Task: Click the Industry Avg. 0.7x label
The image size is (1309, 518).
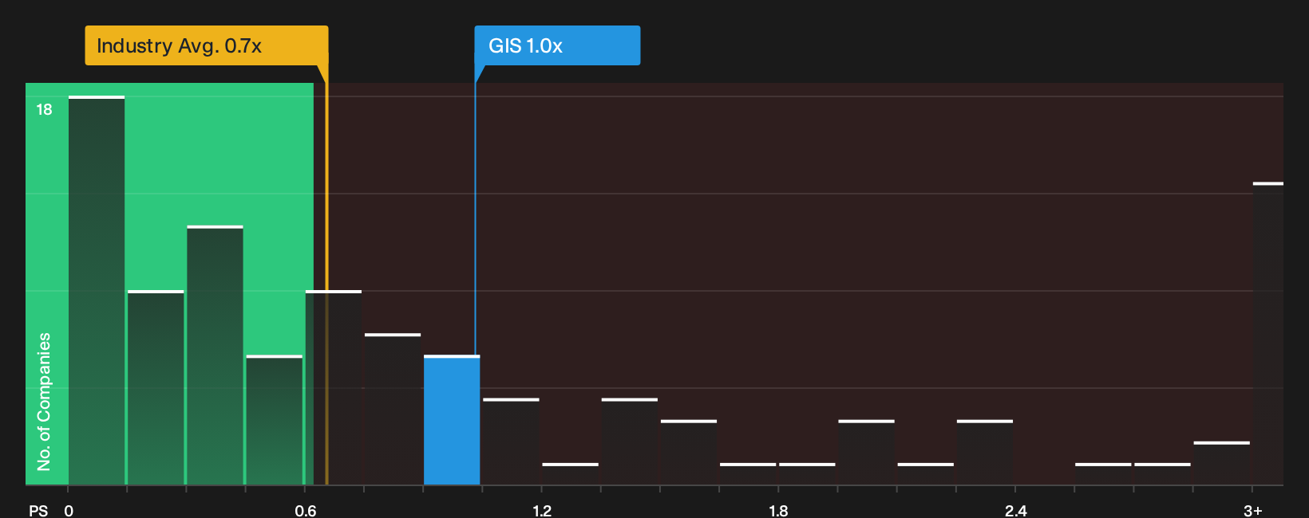Action: point(206,45)
